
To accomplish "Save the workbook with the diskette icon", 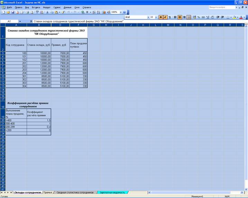I will (x=13, y=12).
